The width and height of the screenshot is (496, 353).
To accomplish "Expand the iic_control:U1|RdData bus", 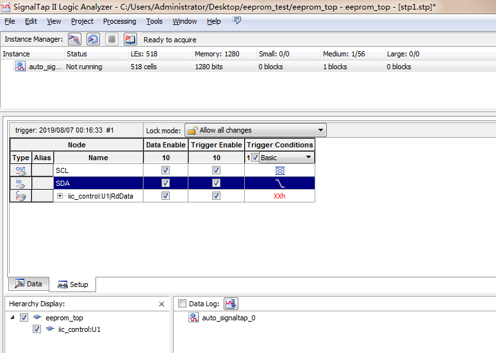I will point(60,196).
